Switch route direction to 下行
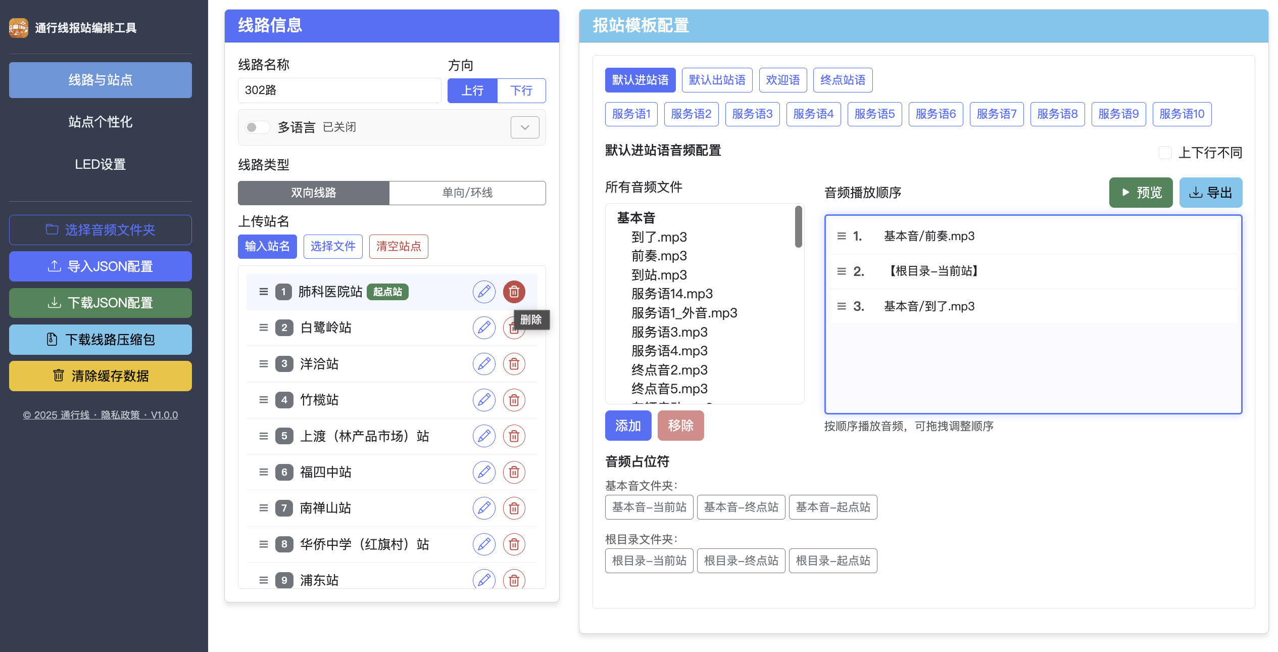 [x=521, y=90]
